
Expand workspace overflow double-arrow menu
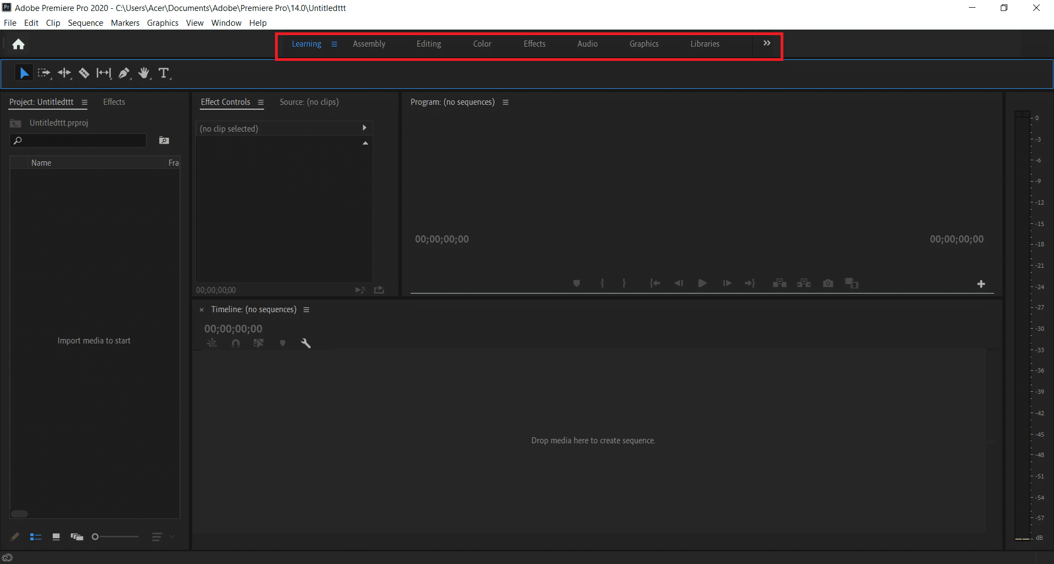pos(767,43)
